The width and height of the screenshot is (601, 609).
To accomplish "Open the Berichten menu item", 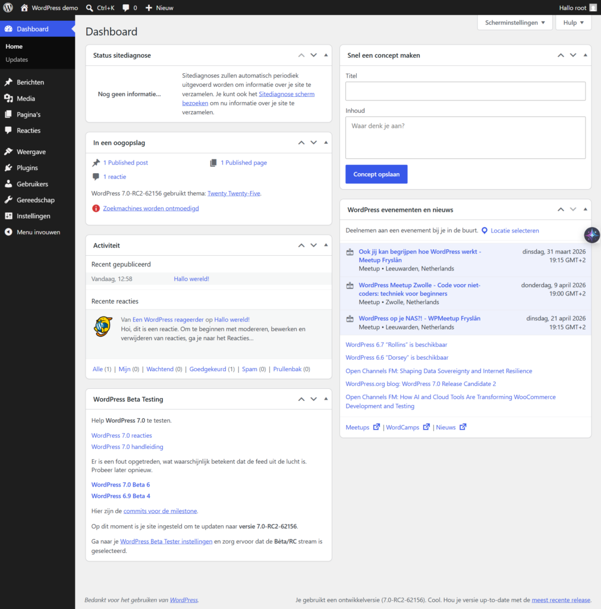I will tap(30, 83).
